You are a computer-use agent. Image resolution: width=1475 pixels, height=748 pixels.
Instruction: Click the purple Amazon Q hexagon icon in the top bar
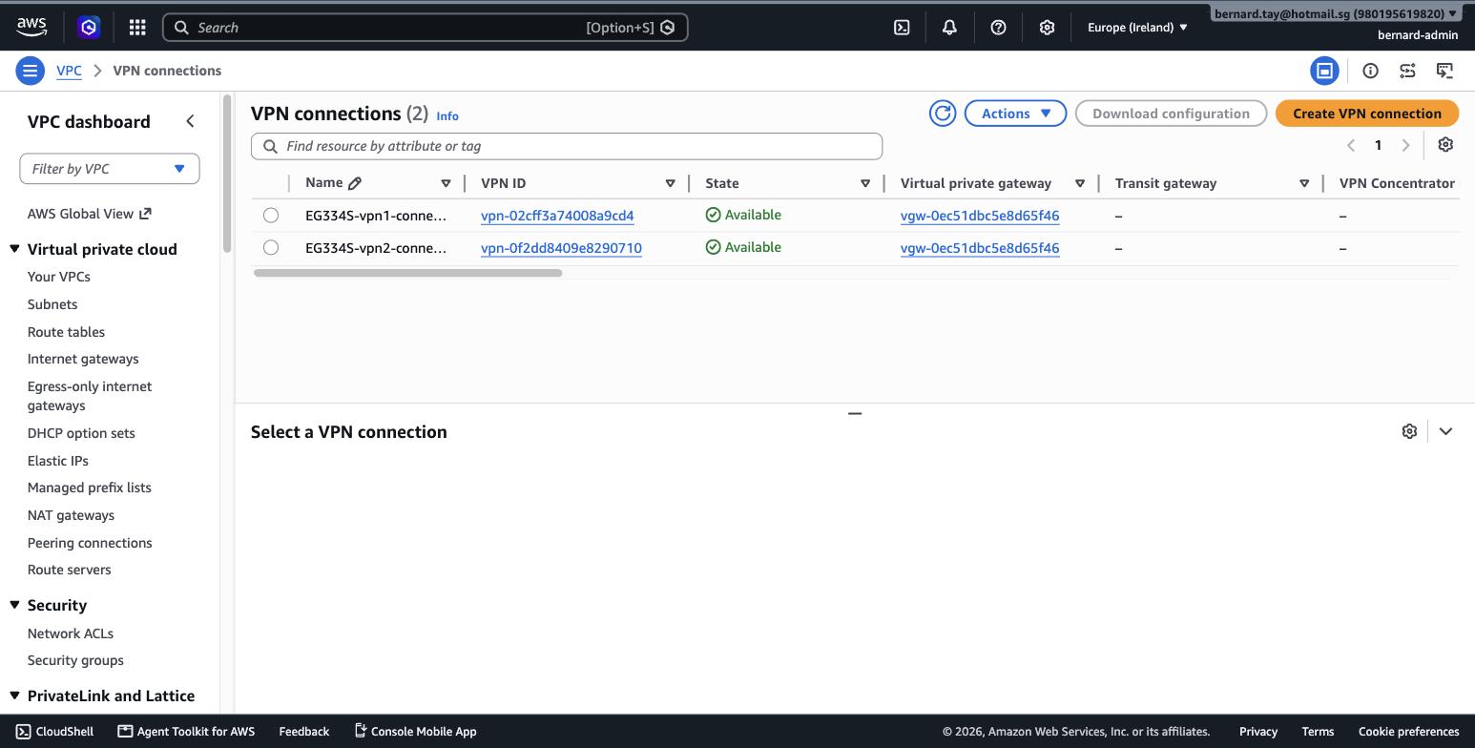[89, 28]
